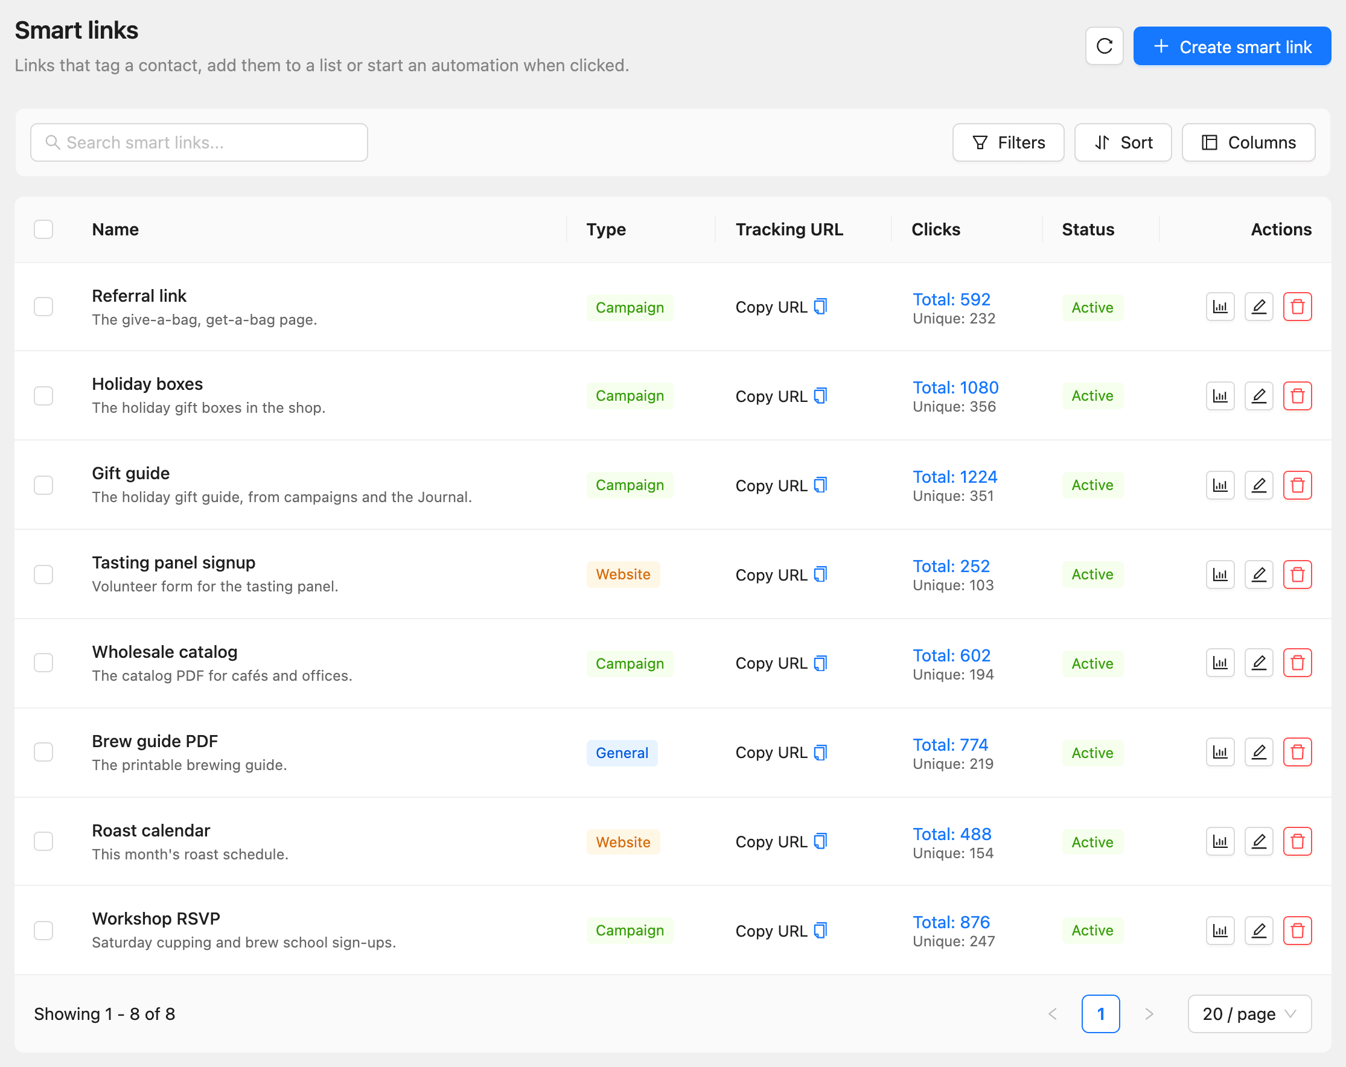Delete the Workshop RSVP link
The height and width of the screenshot is (1067, 1346).
1297,930
